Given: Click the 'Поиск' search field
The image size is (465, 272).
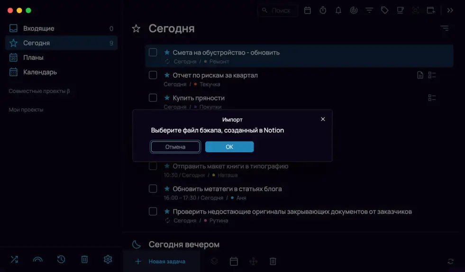Looking at the screenshot, I should 278,11.
